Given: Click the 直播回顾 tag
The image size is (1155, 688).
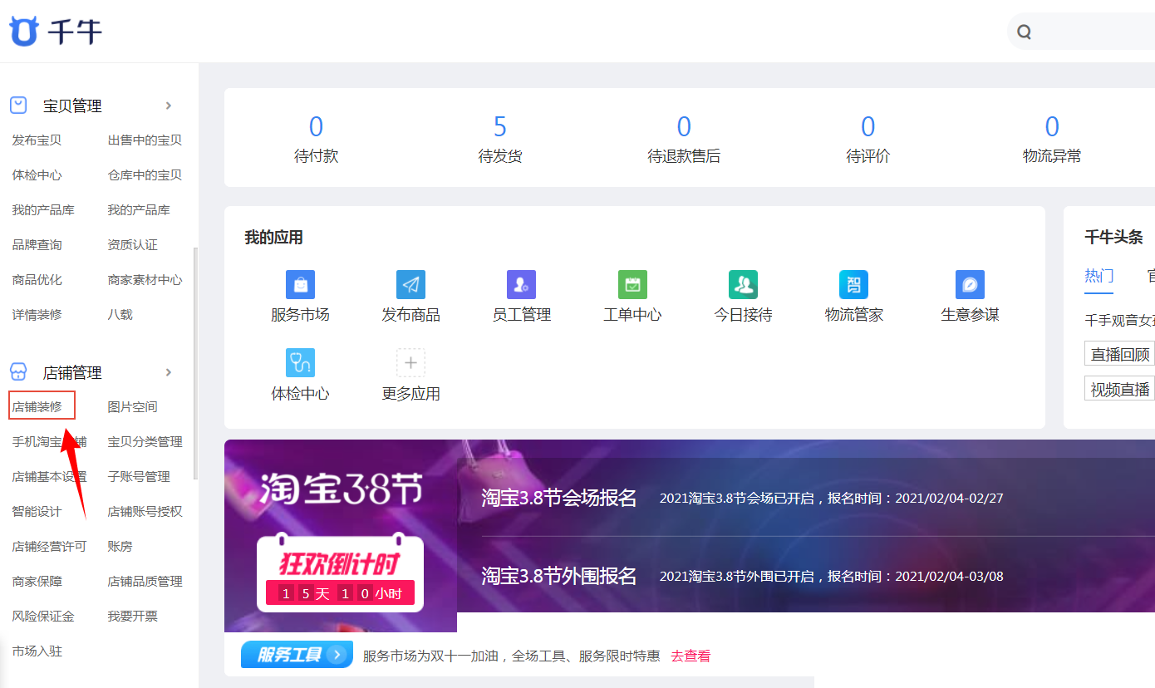Looking at the screenshot, I should coord(1121,354).
